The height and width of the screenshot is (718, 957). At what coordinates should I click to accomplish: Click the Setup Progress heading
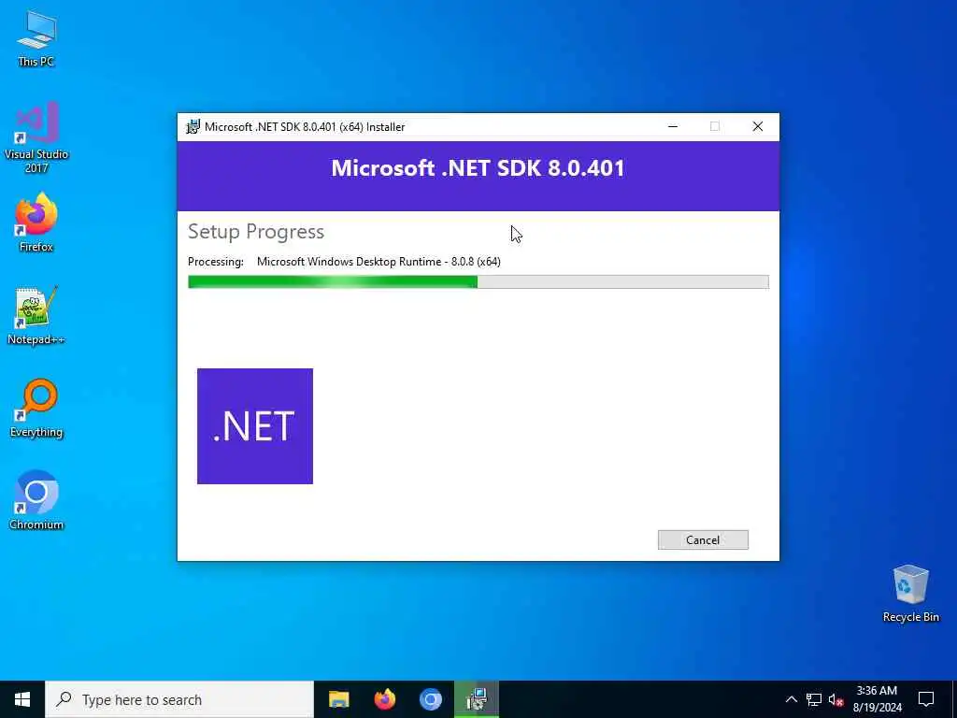[x=256, y=232]
